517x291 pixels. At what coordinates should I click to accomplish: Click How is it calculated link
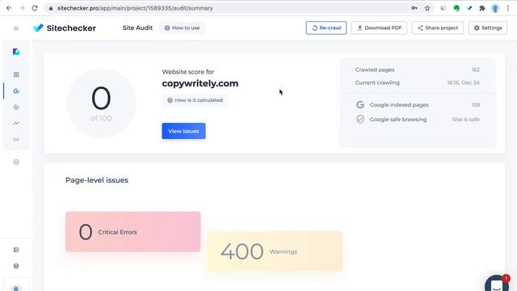[x=195, y=100]
